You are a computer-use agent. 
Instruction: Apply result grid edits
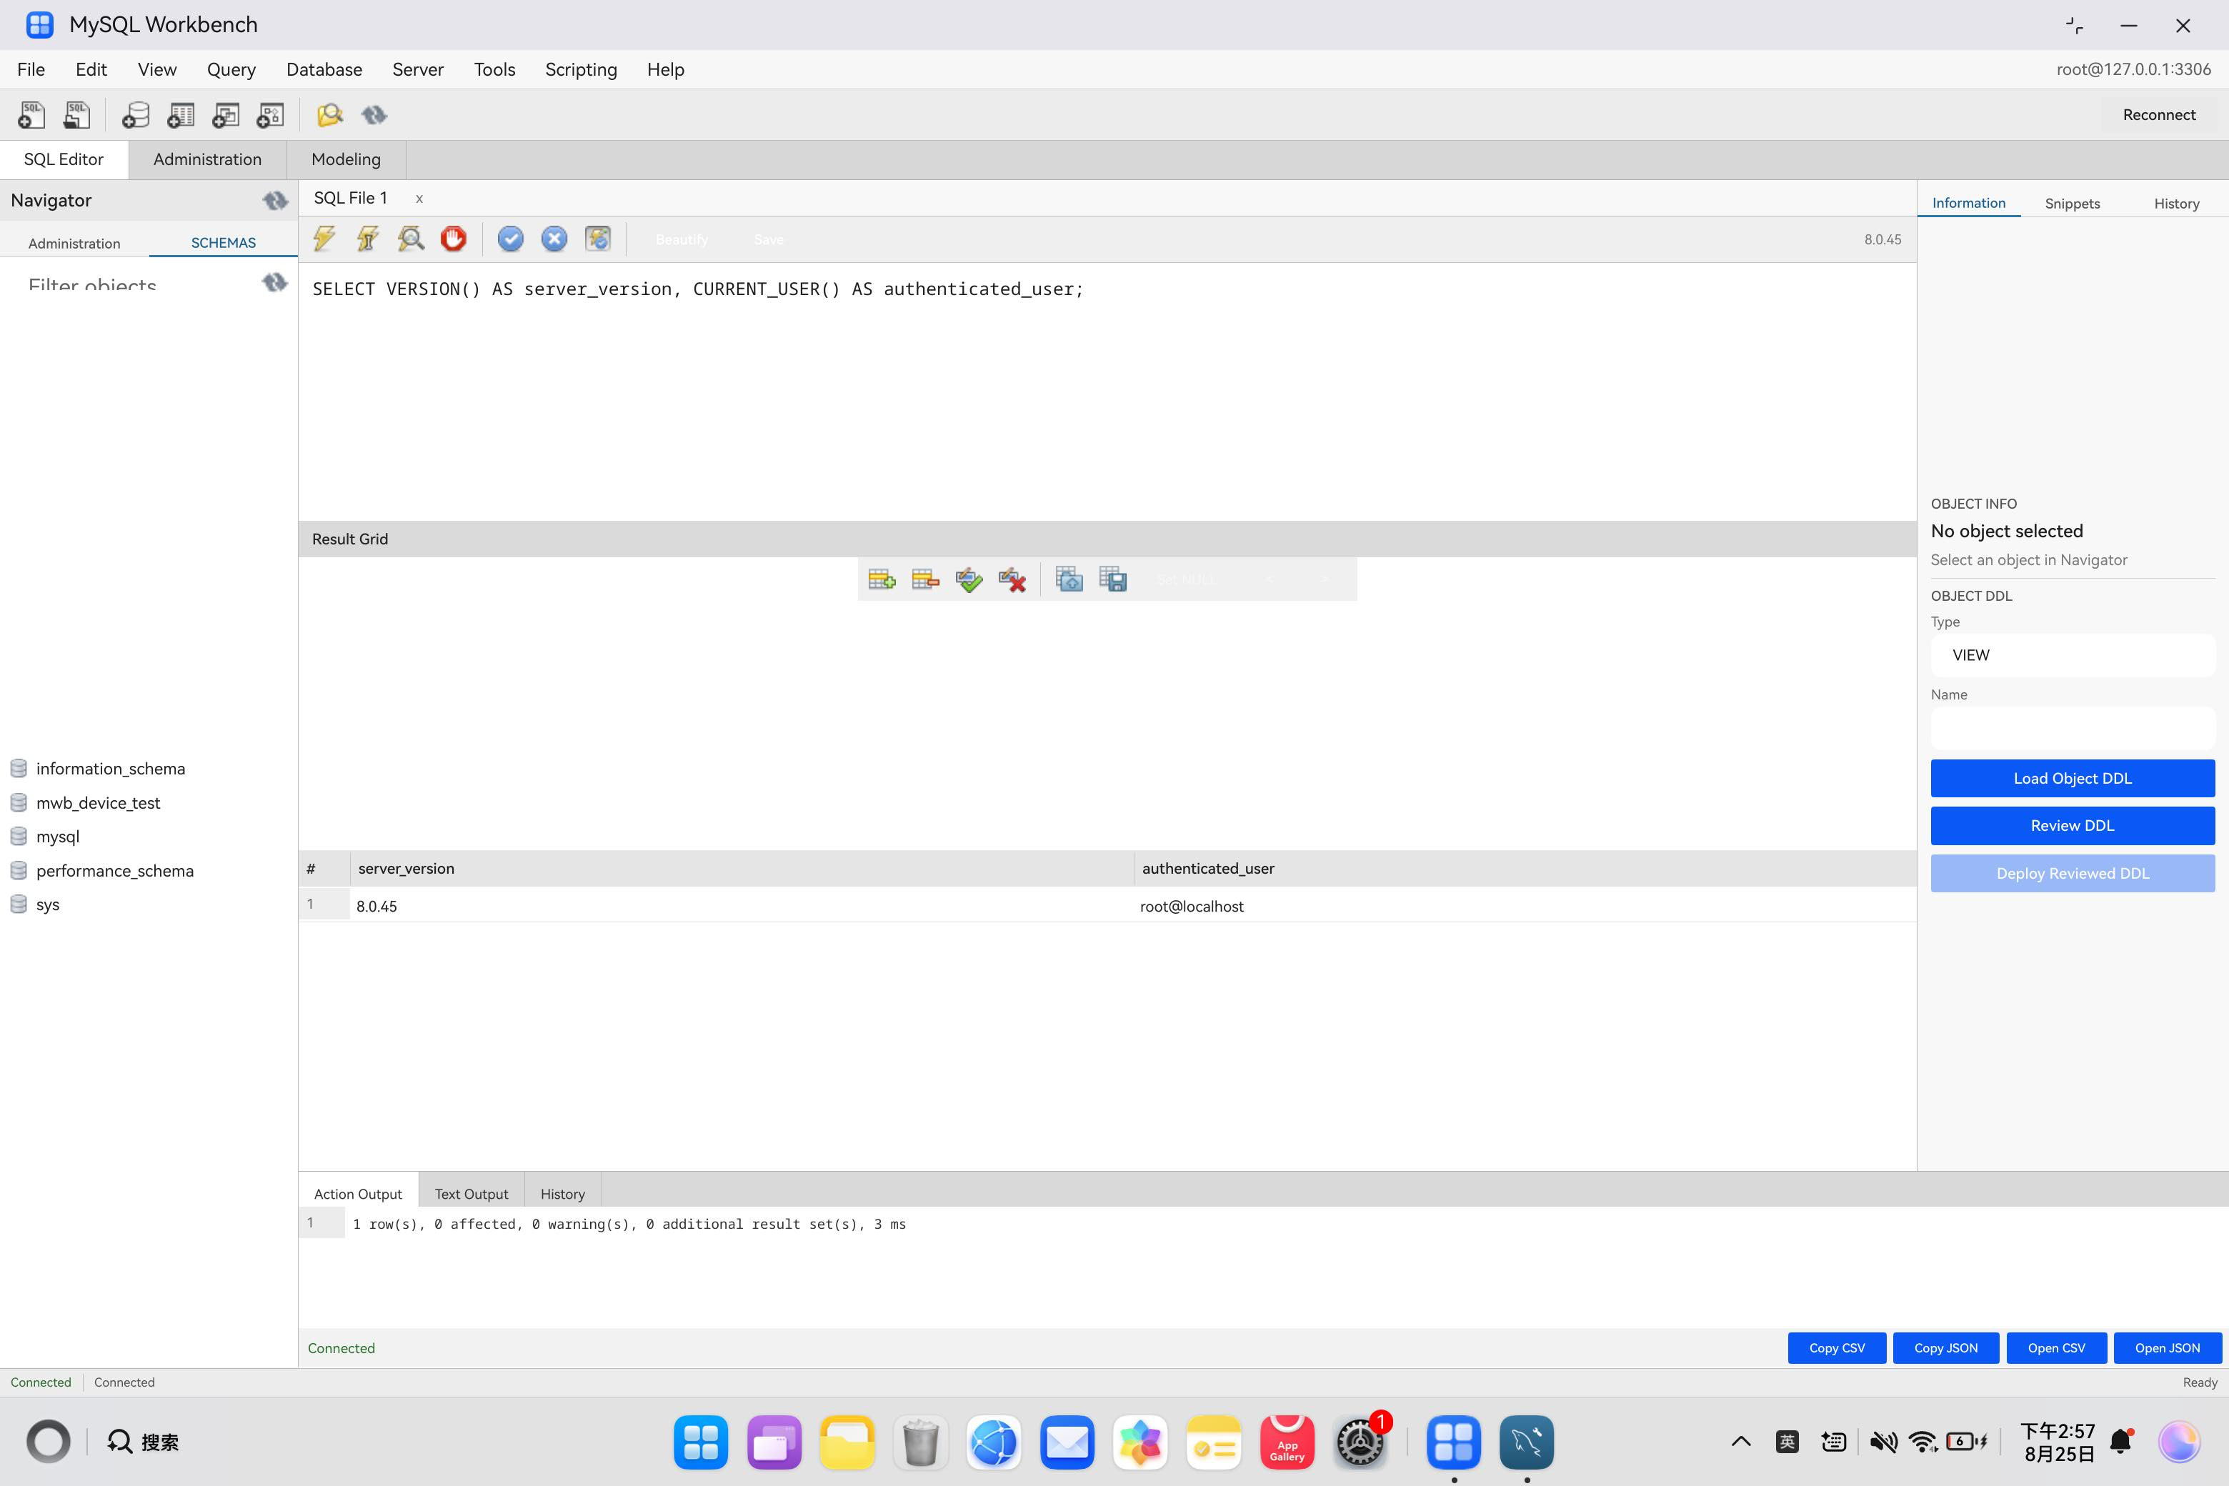coord(969,579)
